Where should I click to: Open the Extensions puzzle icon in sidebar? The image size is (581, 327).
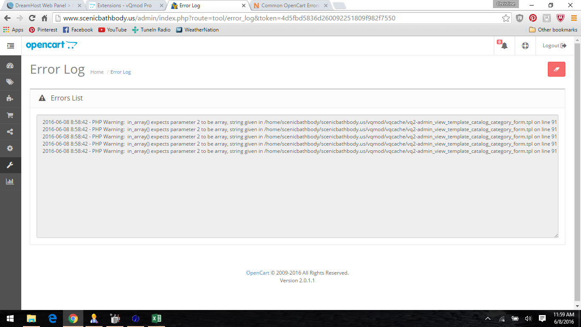10,98
